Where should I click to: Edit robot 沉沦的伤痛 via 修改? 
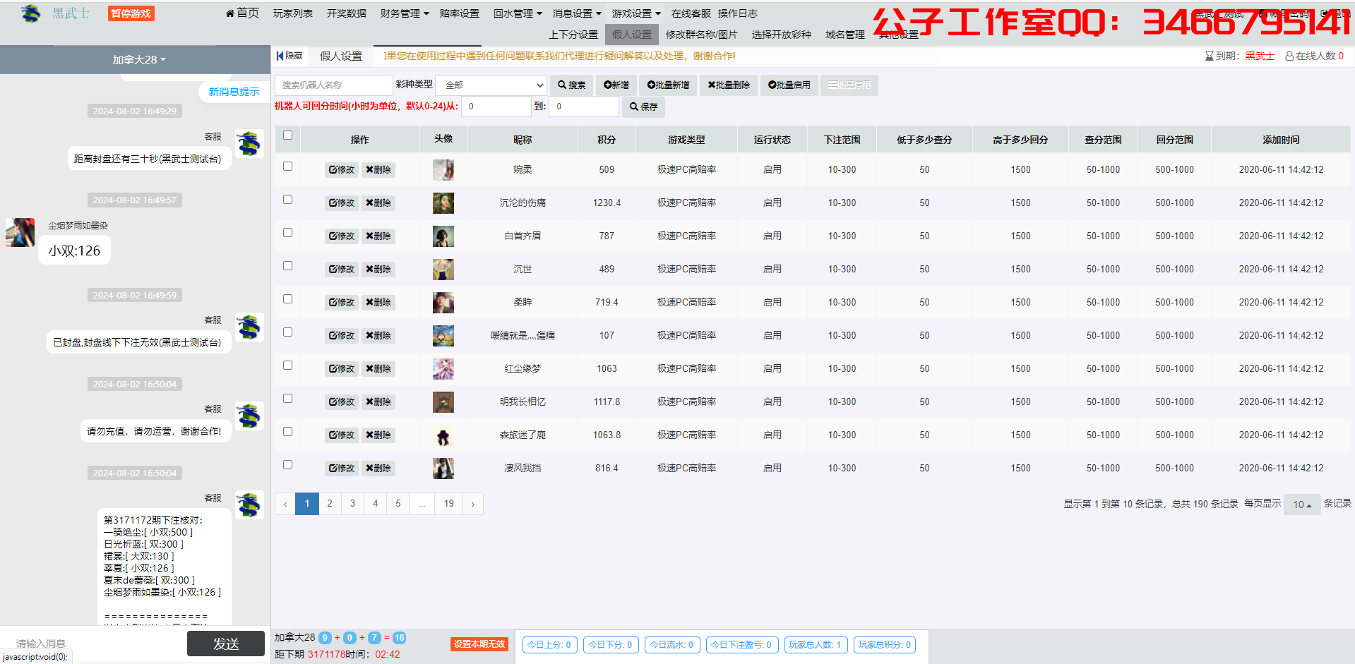[x=342, y=203]
